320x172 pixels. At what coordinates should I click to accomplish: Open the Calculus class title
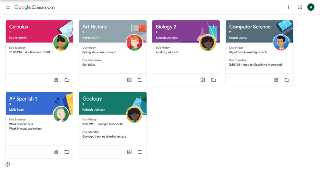[x=18, y=27]
